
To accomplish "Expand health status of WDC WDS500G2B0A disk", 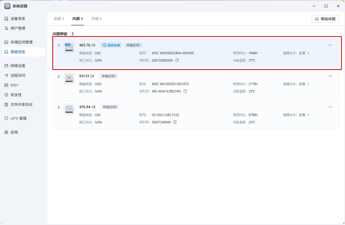I will pyautogui.click(x=308, y=53).
